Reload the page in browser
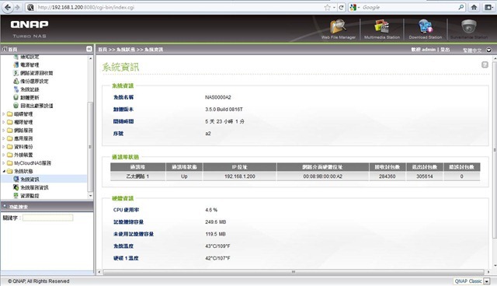 342,7
